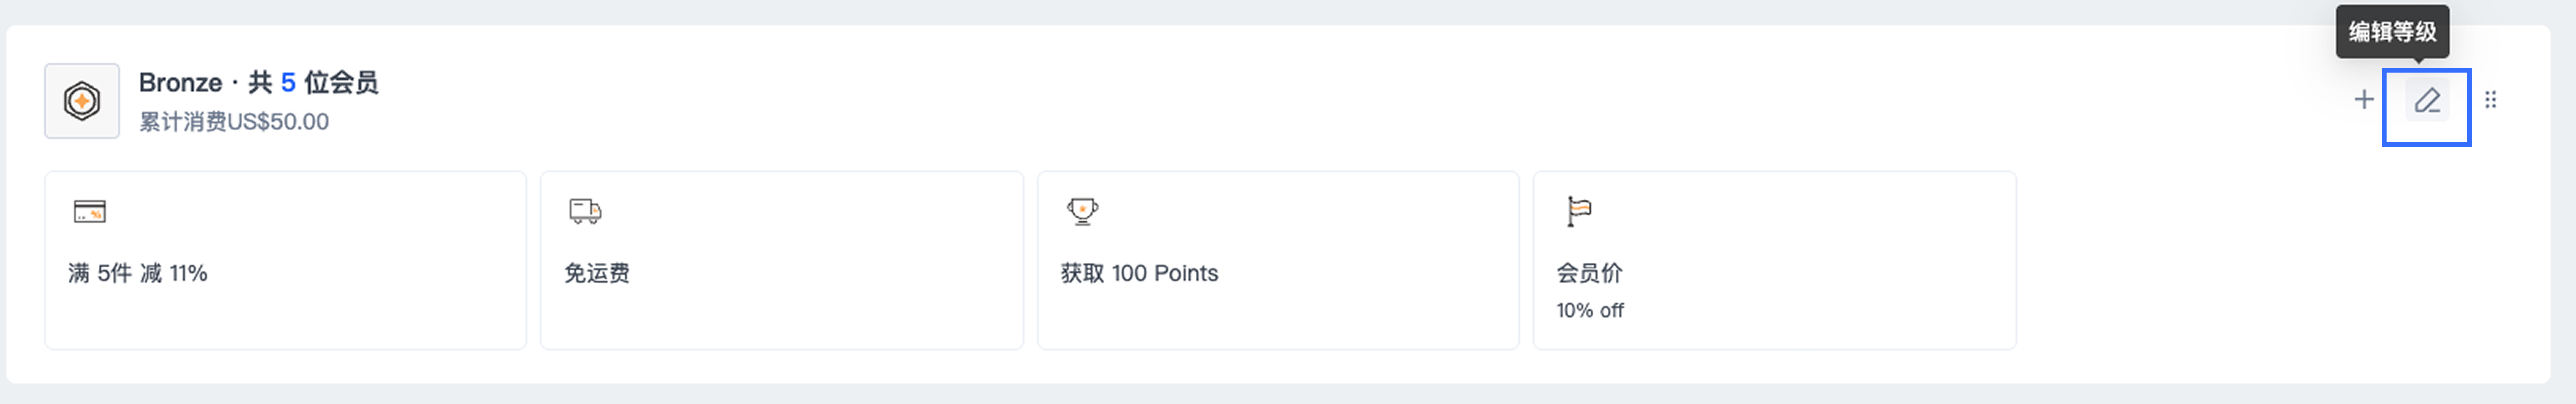Select the discount coupon card icon
This screenshot has width=2576, height=404.
90,211
